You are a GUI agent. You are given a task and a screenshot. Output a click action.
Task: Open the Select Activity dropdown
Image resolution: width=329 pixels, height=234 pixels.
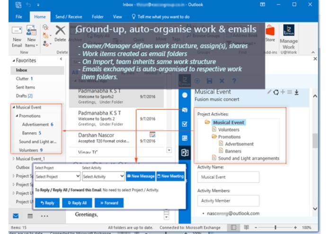[x=104, y=176]
